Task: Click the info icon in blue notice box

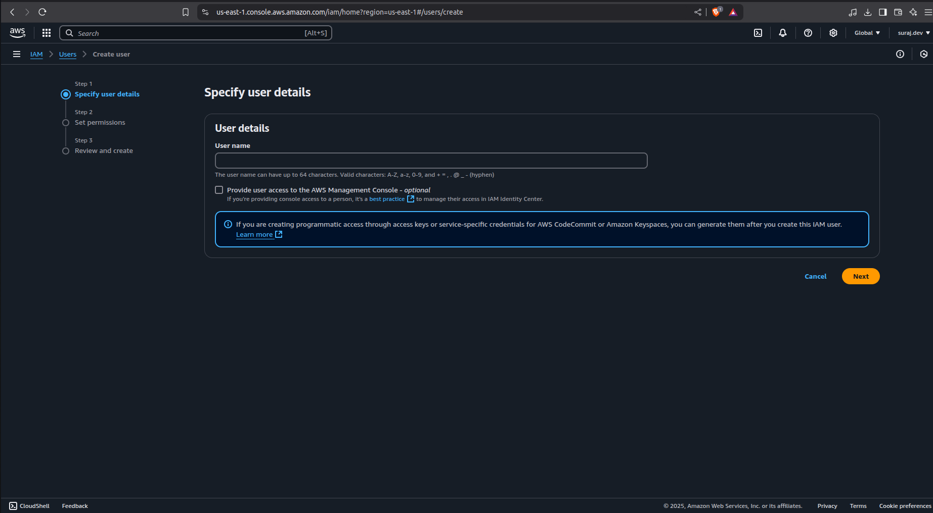Action: (228, 224)
